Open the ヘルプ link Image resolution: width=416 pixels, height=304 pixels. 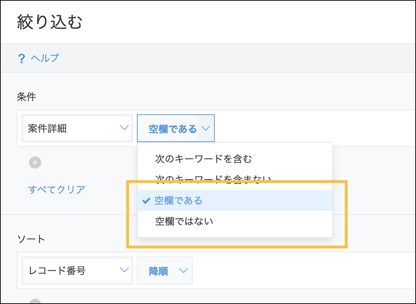pyautogui.click(x=45, y=58)
